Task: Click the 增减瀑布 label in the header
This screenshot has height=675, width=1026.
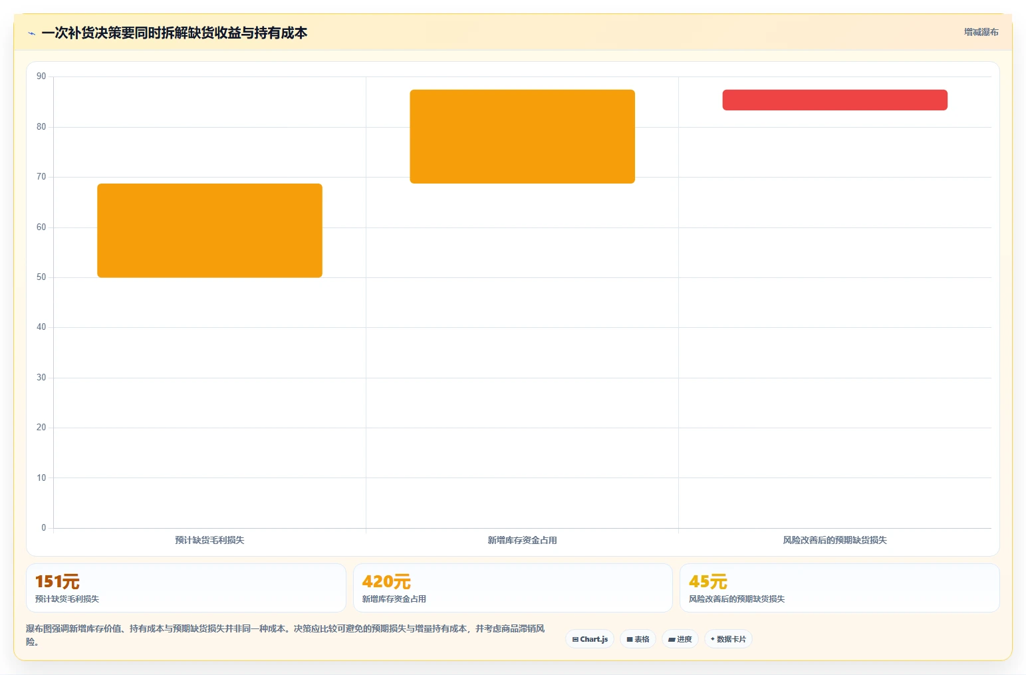Action: (981, 32)
